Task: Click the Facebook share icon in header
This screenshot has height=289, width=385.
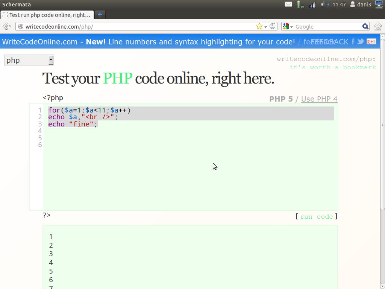Action: 353,41
